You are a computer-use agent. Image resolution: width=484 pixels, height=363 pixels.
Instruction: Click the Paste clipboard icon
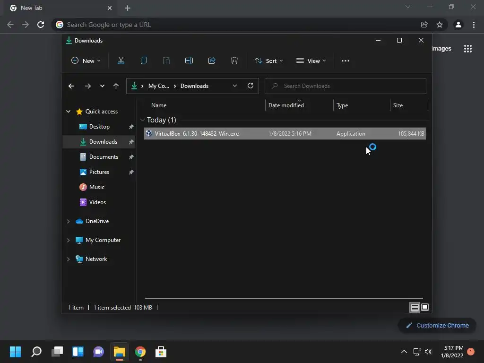coord(166,61)
